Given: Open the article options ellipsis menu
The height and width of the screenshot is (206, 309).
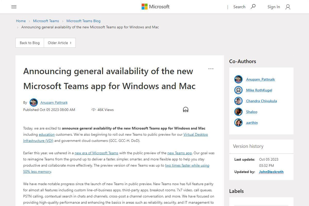Looking at the screenshot, I should coord(211,69).
